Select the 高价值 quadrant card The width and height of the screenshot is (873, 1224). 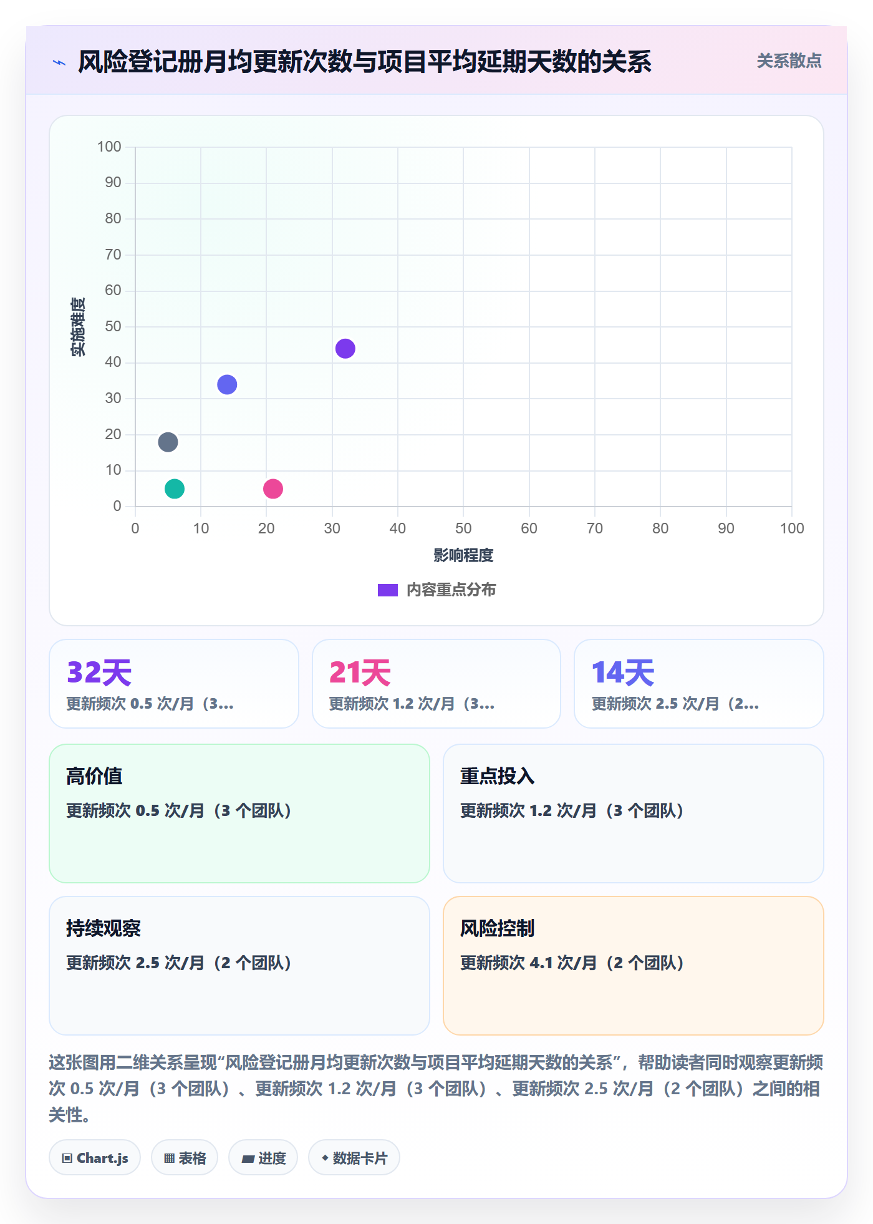click(x=239, y=814)
